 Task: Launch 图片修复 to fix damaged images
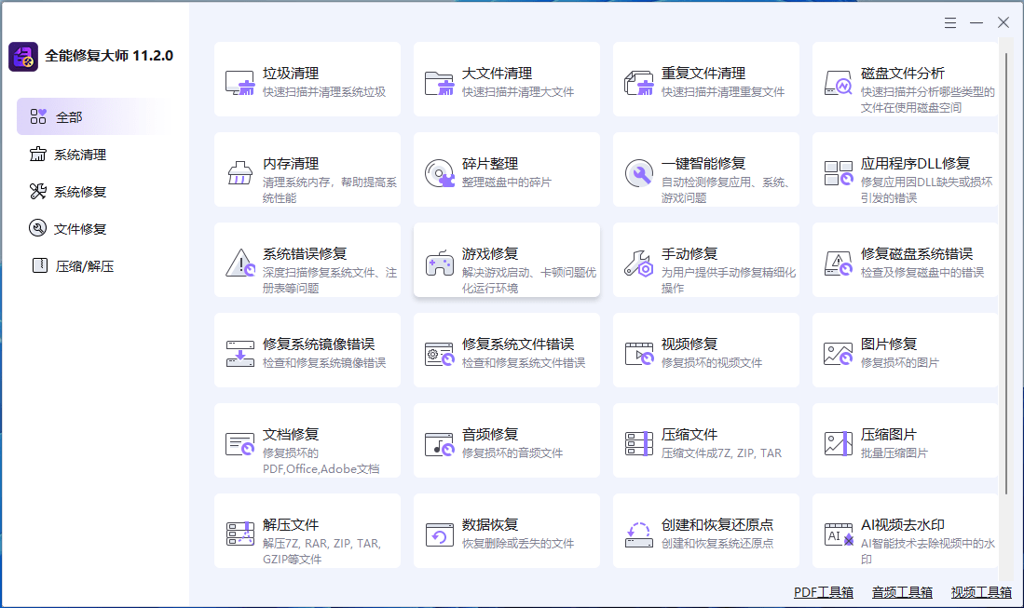pyautogui.click(x=904, y=349)
